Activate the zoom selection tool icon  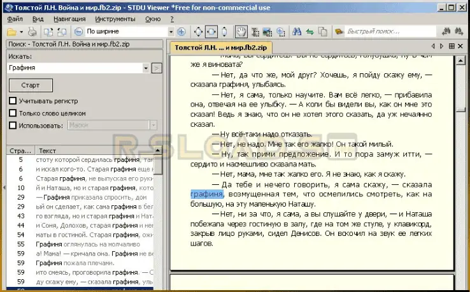tap(280, 32)
